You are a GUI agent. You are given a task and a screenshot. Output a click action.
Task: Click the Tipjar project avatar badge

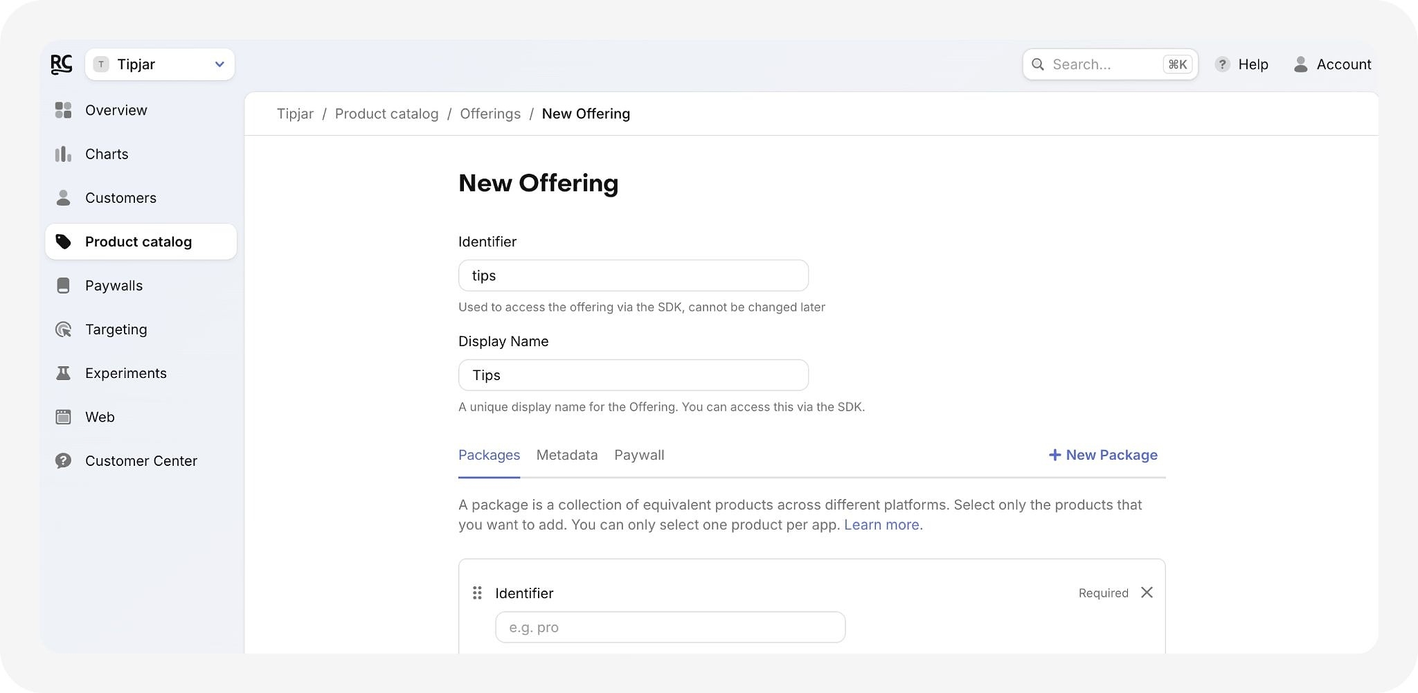click(101, 64)
